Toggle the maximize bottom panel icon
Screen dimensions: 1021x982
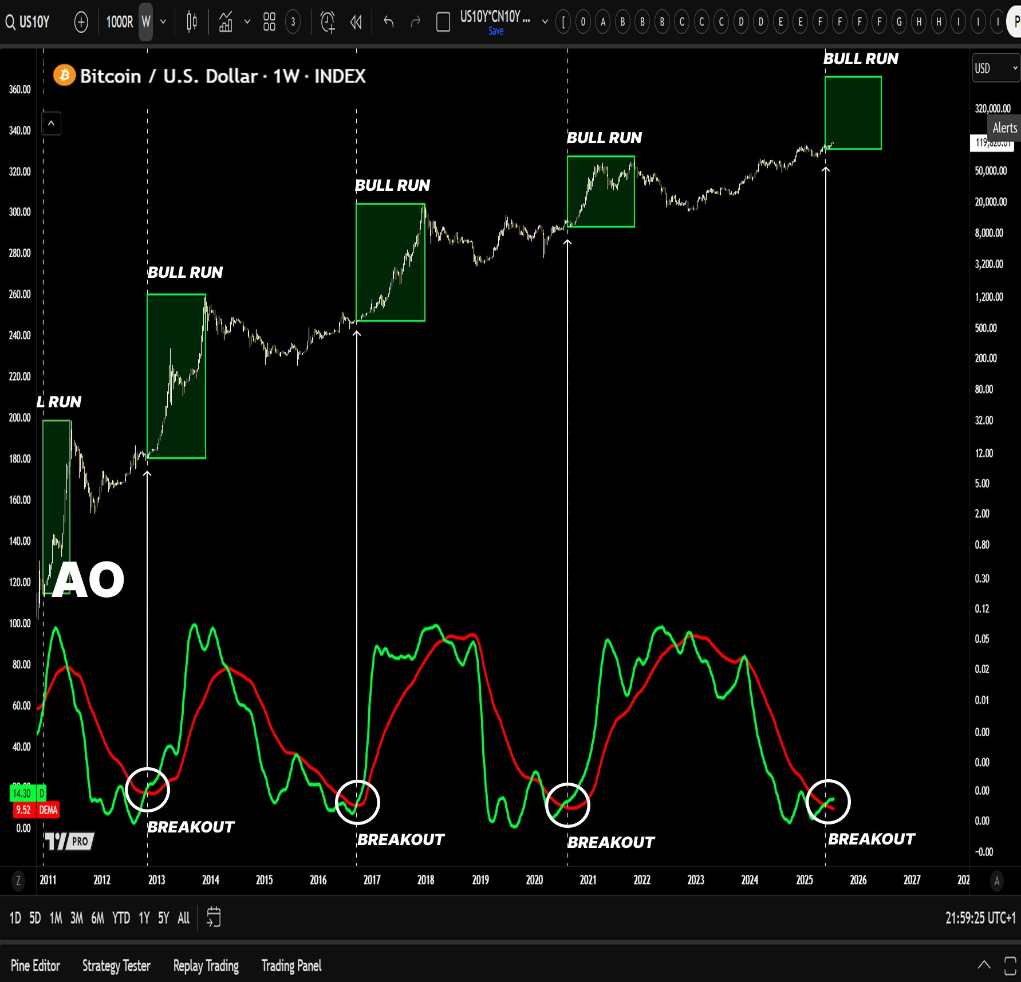(x=1010, y=965)
